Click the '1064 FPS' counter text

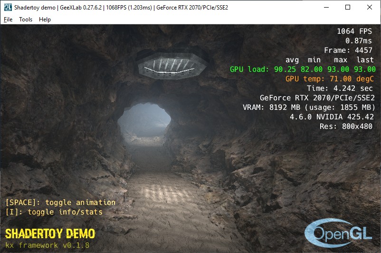[354, 31]
